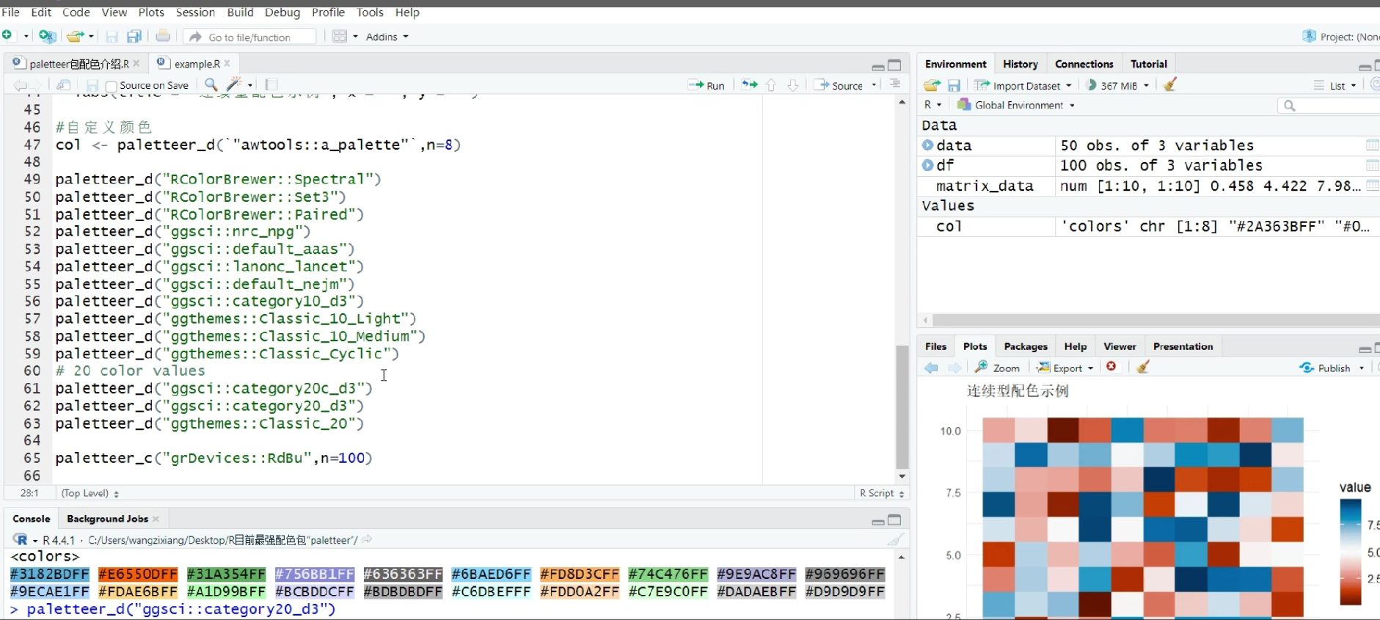Open the Background Jobs tab
The height and width of the screenshot is (620, 1380).
pos(107,519)
